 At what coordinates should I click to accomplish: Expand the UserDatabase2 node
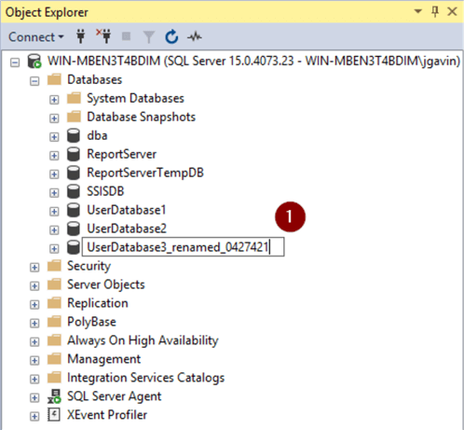(54, 230)
